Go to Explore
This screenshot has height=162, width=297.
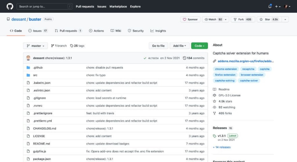point(135,6)
